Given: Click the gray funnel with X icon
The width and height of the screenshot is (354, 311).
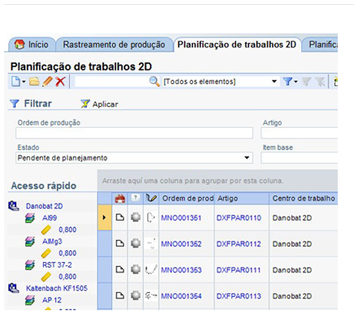Looking at the screenshot, I should tap(320, 81).
